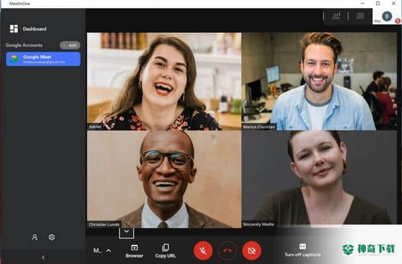The height and width of the screenshot is (264, 402).
Task: Click the Dashboard label in sidebar
Action: pyautogui.click(x=35, y=29)
